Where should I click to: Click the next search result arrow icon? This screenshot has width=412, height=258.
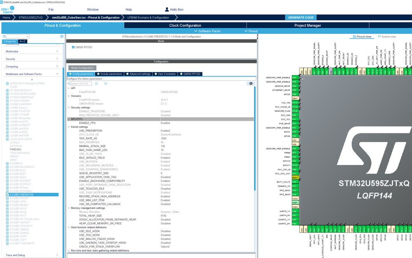[x=106, y=83]
